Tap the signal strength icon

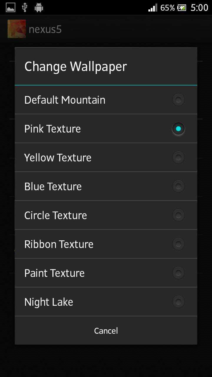(153, 8)
